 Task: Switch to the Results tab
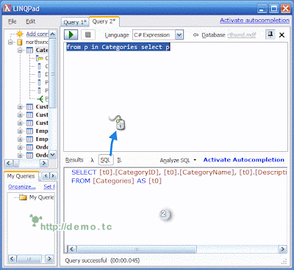point(74,160)
